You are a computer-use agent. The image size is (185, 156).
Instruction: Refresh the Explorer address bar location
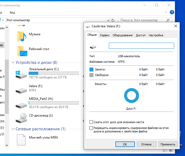(x=113, y=20)
